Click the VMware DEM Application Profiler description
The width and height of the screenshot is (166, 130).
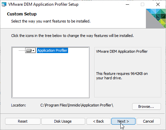point(122,51)
